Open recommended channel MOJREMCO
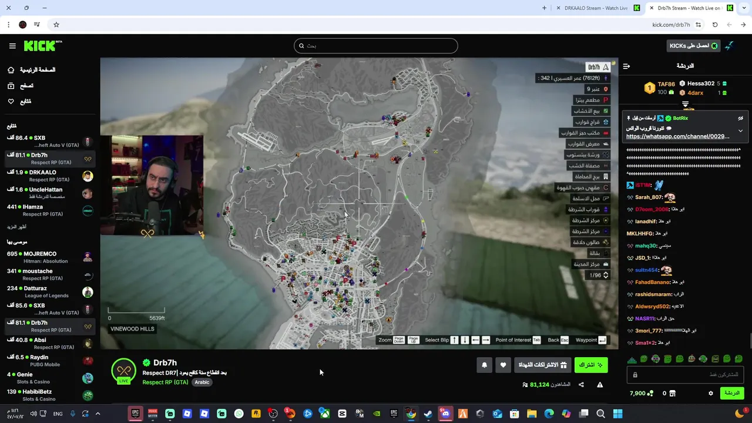752x423 pixels. (50, 257)
